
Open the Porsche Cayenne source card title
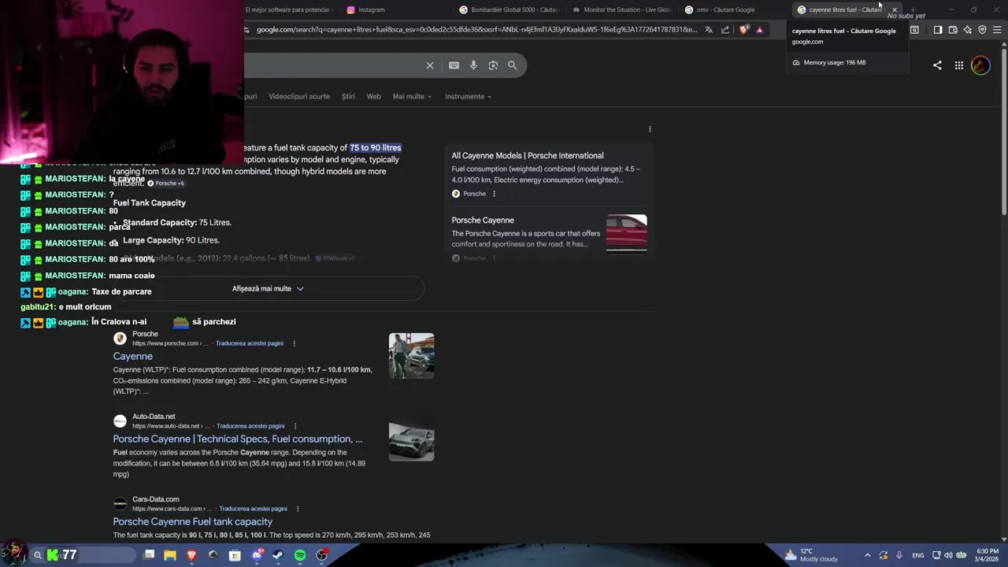click(x=483, y=220)
